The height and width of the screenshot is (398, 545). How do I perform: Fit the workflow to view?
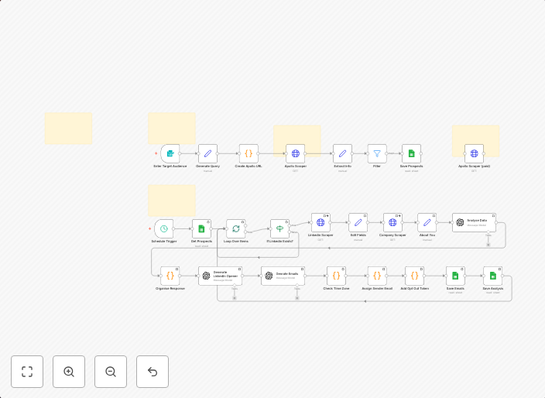[x=27, y=372]
